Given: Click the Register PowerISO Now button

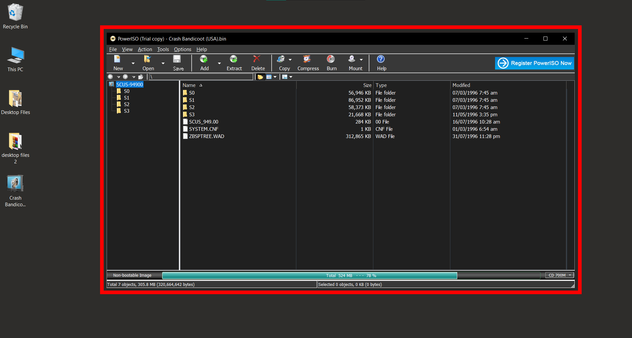Looking at the screenshot, I should 534,63.
